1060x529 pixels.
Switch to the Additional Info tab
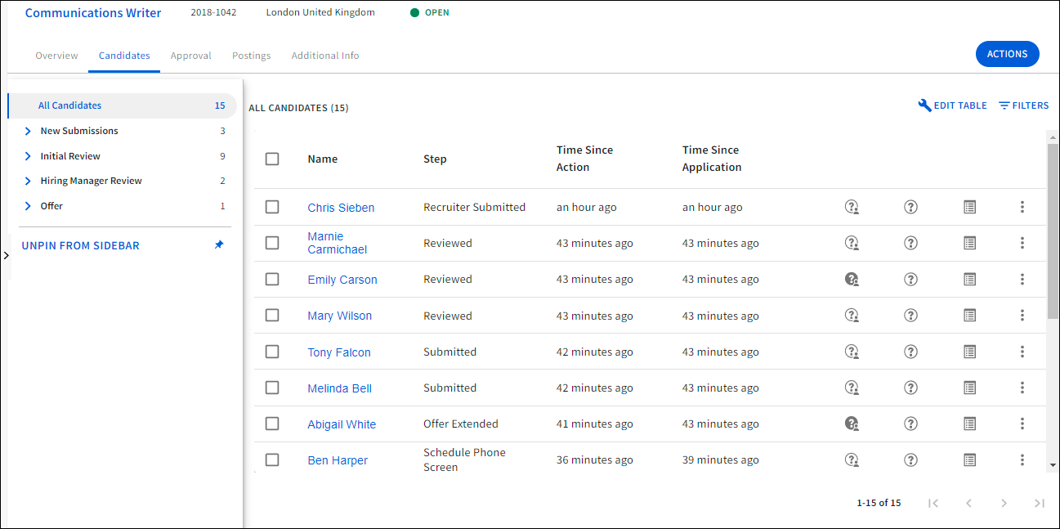[325, 56]
